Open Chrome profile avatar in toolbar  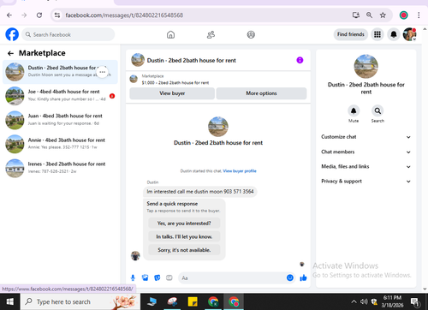click(x=403, y=15)
